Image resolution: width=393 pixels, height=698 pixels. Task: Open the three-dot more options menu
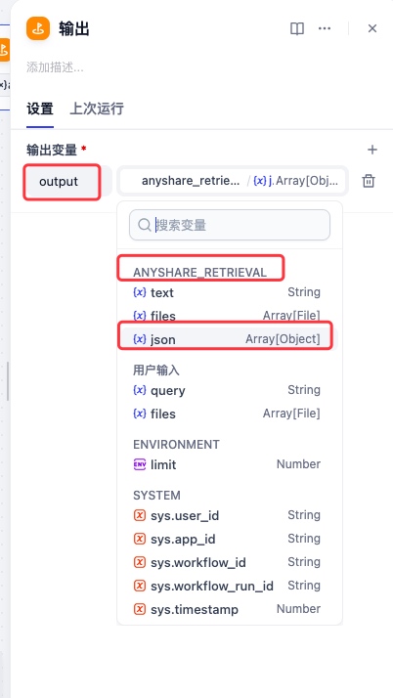325,28
